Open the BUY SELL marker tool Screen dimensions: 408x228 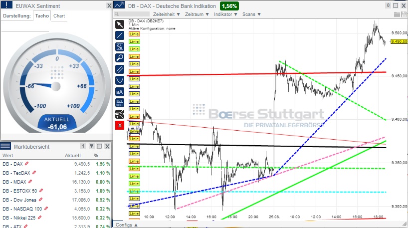(120, 103)
